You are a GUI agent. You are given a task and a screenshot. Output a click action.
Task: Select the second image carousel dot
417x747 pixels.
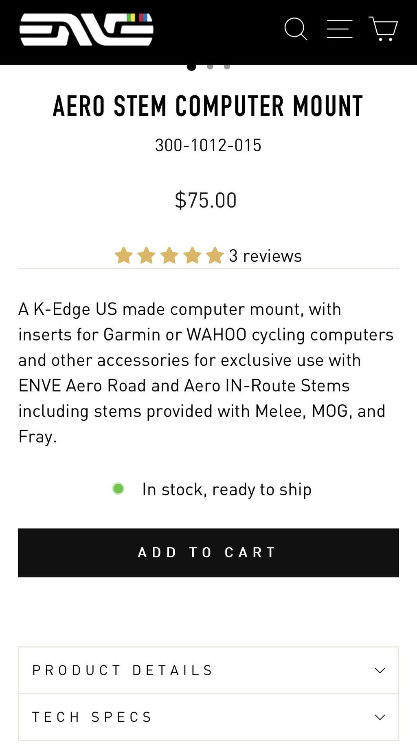click(210, 66)
